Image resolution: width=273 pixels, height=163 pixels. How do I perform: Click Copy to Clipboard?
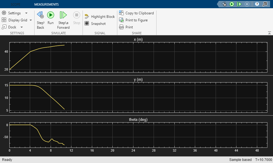click(x=136, y=13)
